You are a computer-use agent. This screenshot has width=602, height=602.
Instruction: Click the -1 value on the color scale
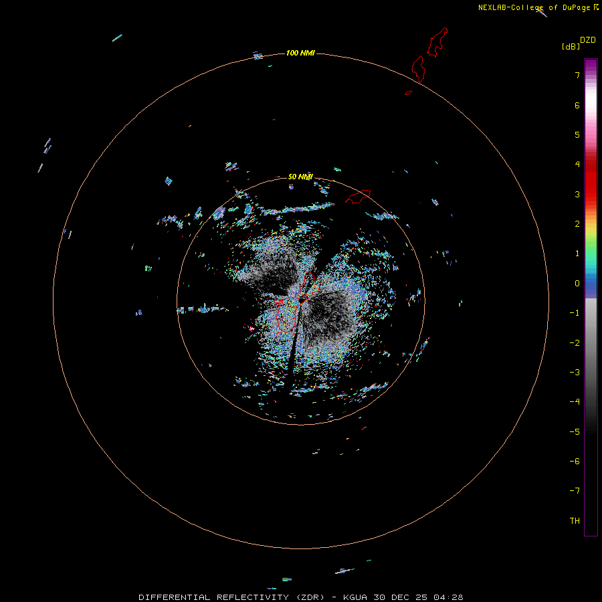[x=575, y=313]
